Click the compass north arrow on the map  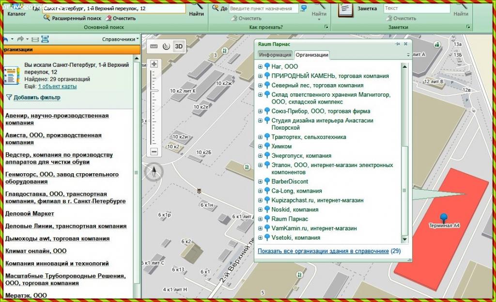pos(154,171)
